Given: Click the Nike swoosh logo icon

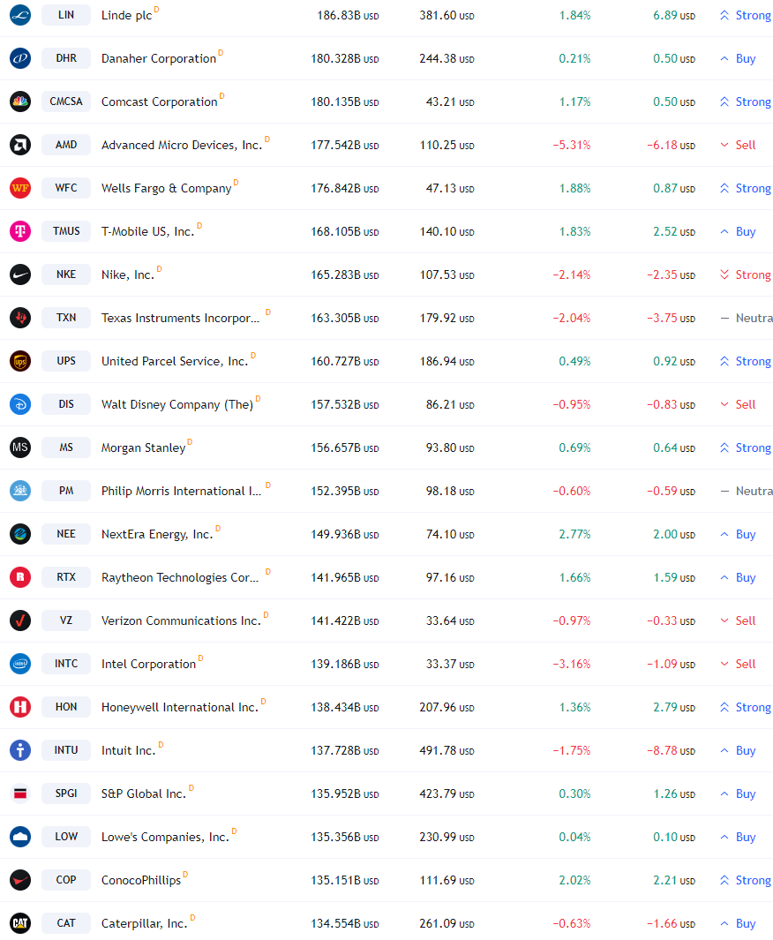Looking at the screenshot, I should point(20,274).
